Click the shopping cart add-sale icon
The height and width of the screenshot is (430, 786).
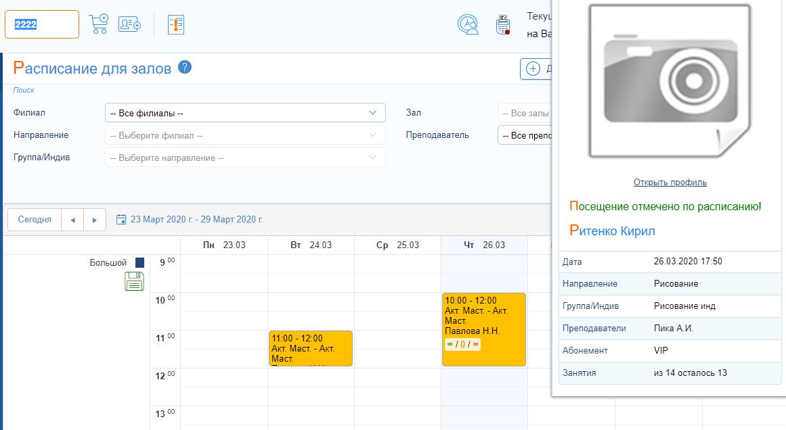point(99,24)
